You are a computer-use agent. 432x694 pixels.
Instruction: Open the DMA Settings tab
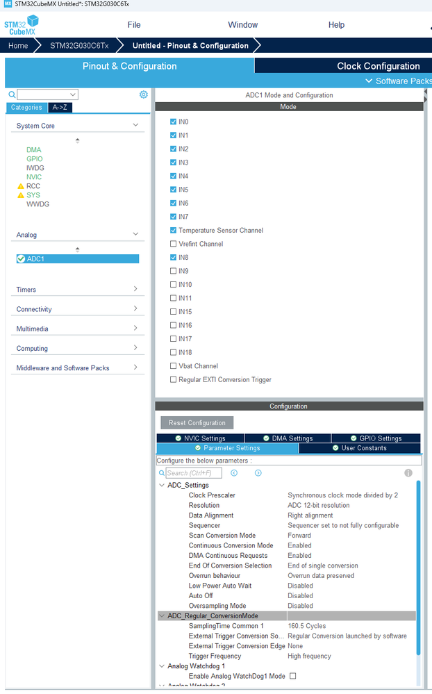click(288, 438)
